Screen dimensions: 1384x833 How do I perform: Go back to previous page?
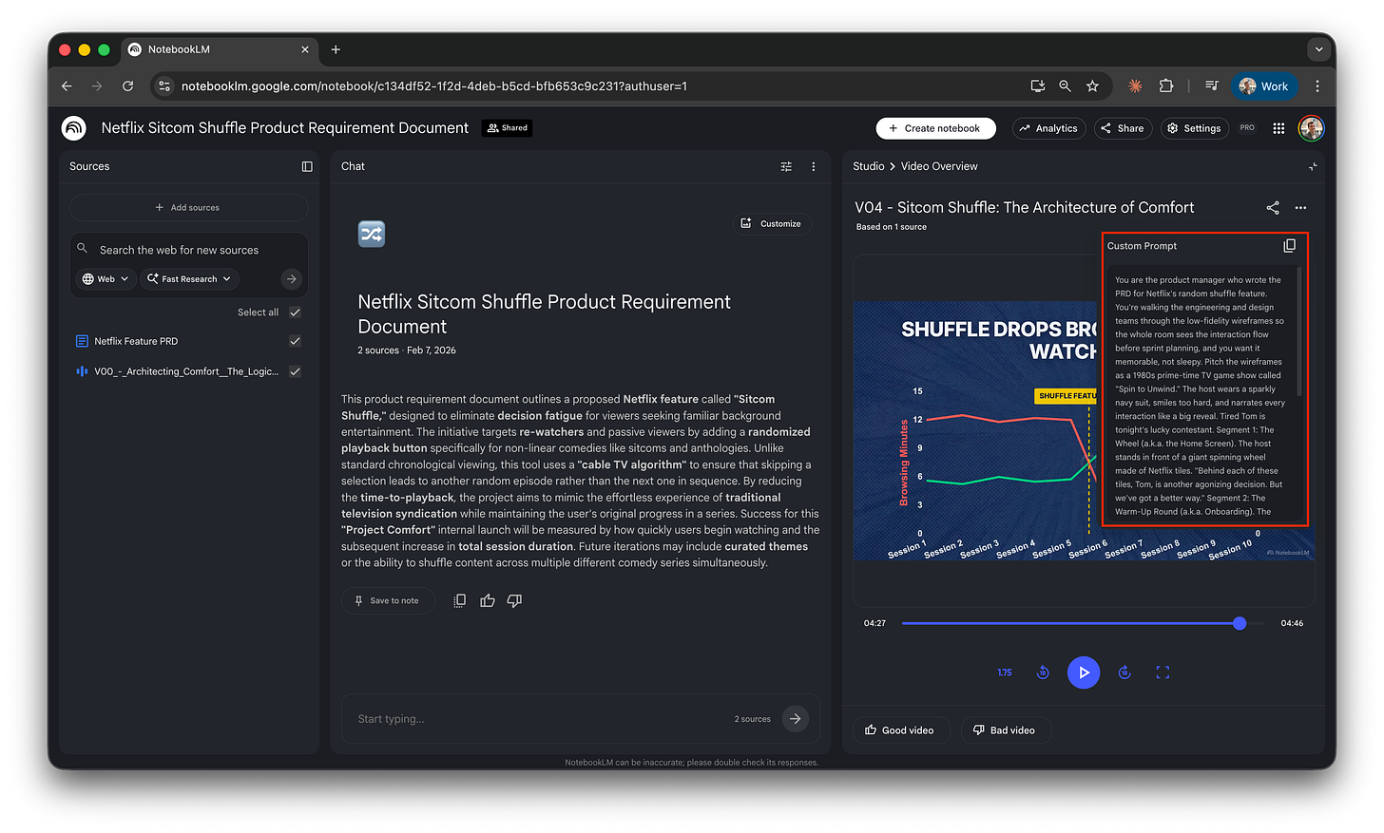tap(67, 86)
